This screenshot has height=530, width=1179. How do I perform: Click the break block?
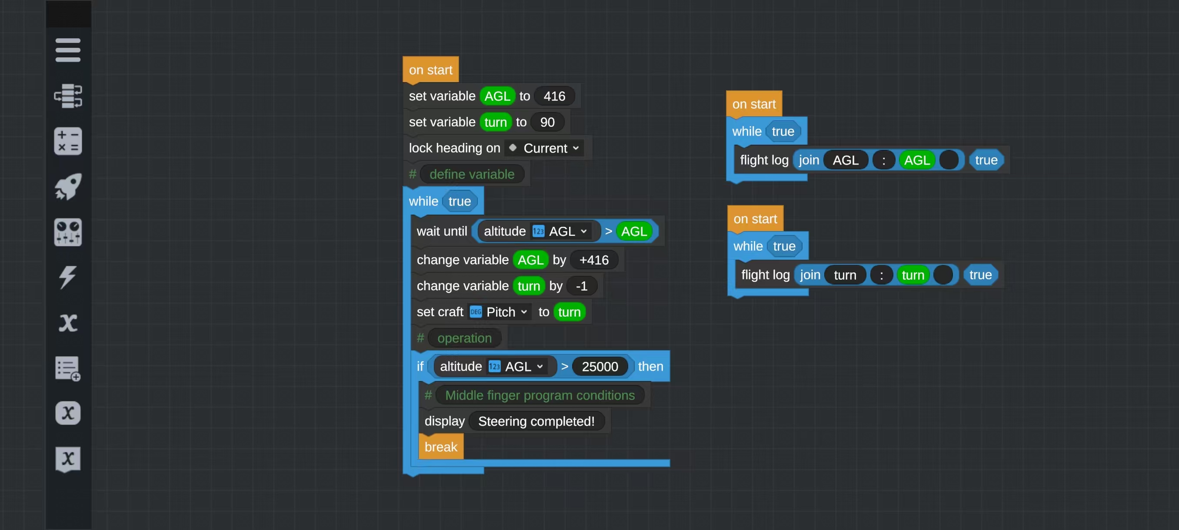click(440, 447)
